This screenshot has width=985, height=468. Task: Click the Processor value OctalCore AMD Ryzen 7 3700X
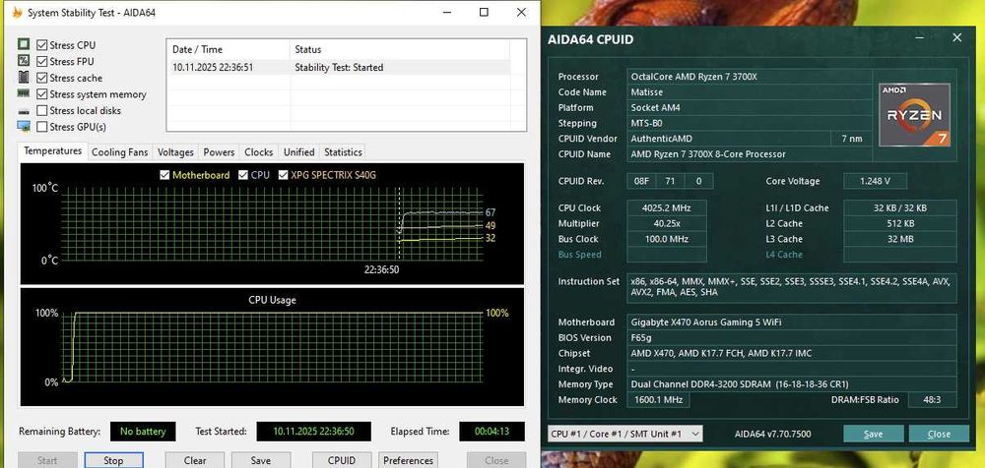pyautogui.click(x=750, y=77)
